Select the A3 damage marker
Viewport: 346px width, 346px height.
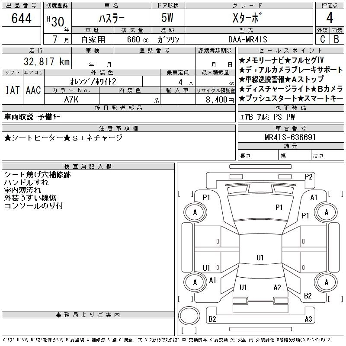click(308, 319)
